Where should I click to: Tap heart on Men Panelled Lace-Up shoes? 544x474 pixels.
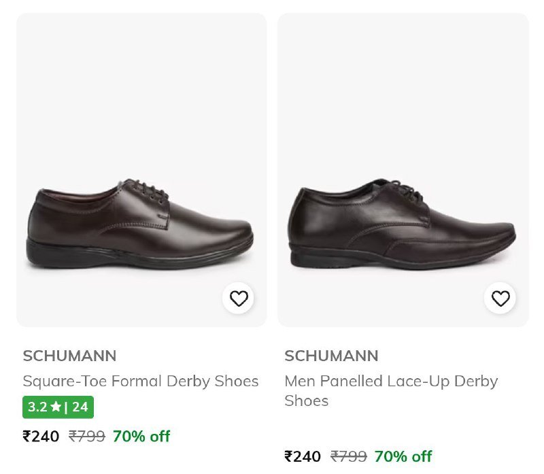pyautogui.click(x=500, y=299)
